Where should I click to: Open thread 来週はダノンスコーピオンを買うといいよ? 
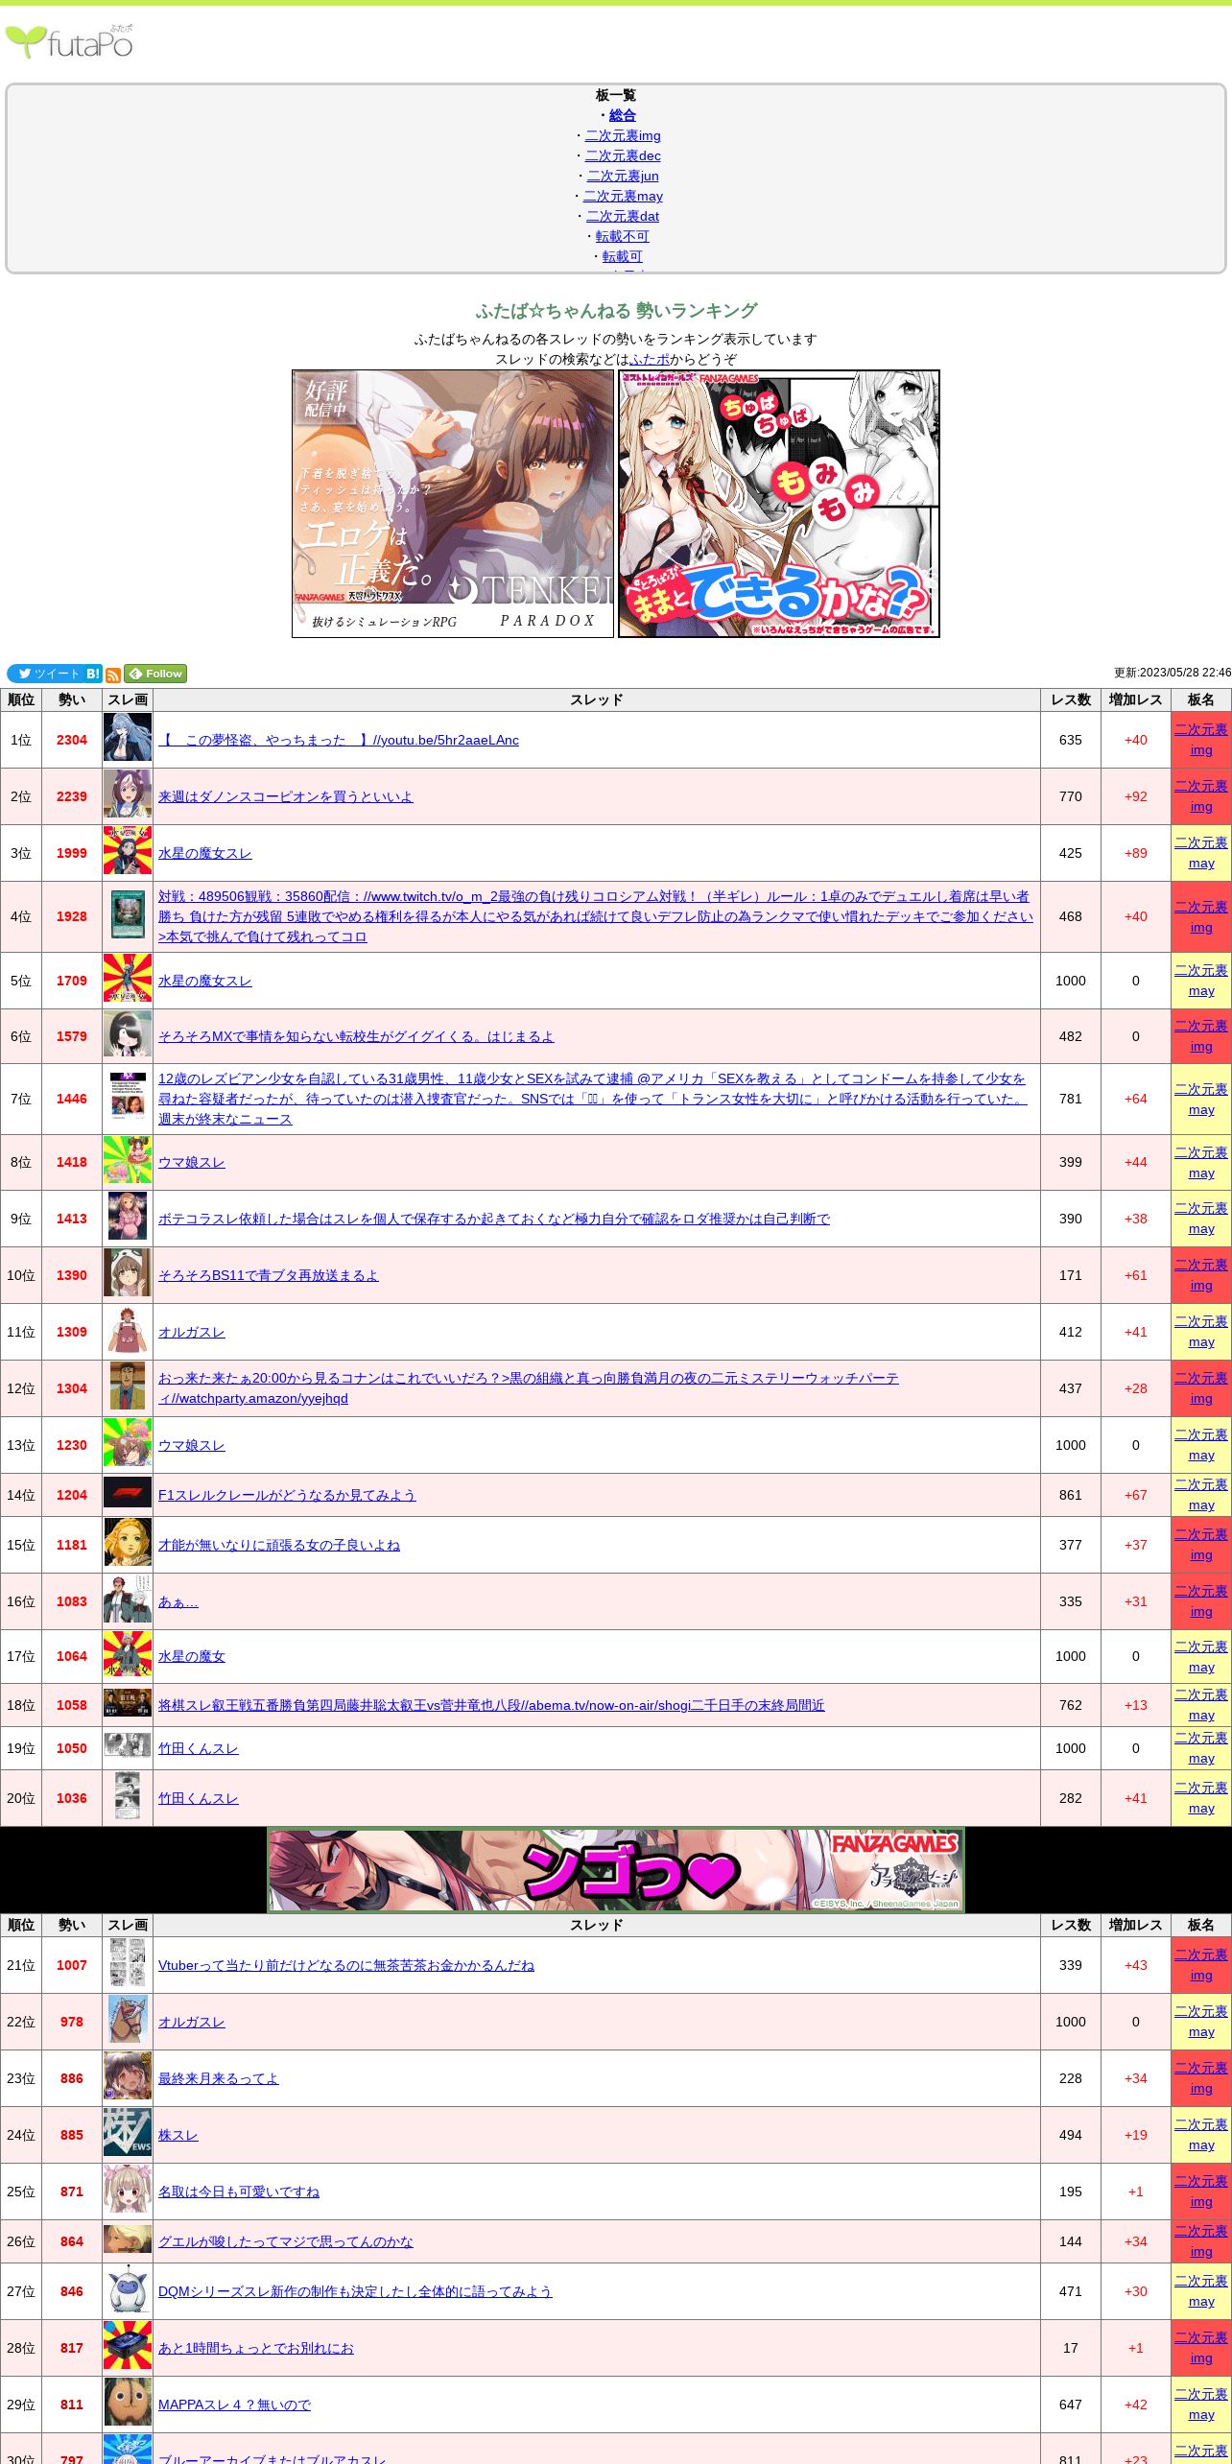(x=286, y=796)
